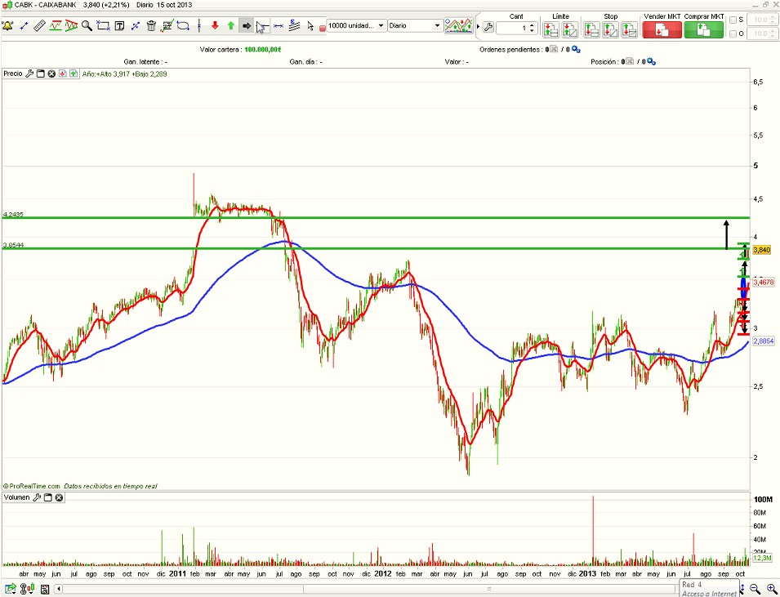Click first Stop order button
Screen dimensions: 780x597
[591, 30]
